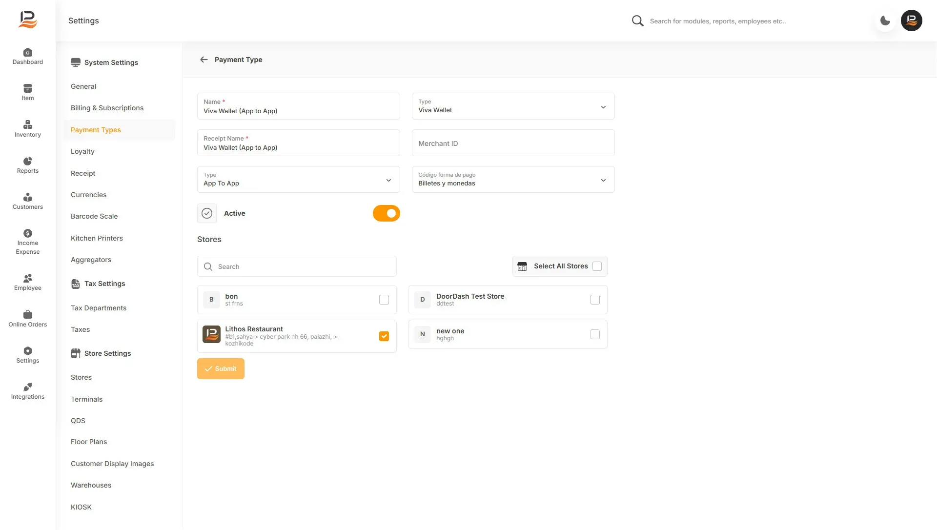The width and height of the screenshot is (937, 530).
Task: Click the magnifier icon in the stores search
Action: tap(208, 266)
